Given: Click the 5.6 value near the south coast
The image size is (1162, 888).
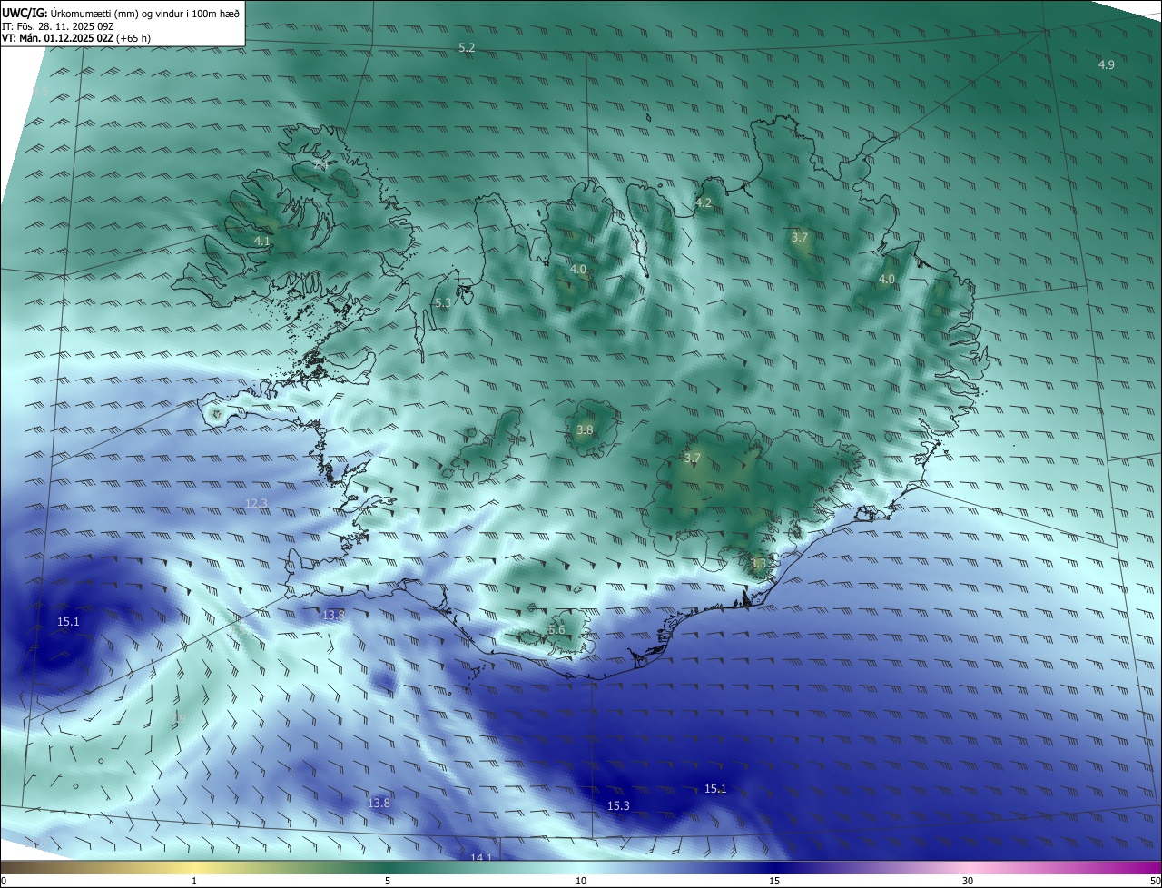Looking at the screenshot, I should click(x=556, y=629).
